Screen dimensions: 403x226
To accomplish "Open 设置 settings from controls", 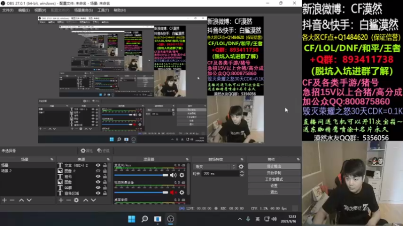I will point(274,186).
